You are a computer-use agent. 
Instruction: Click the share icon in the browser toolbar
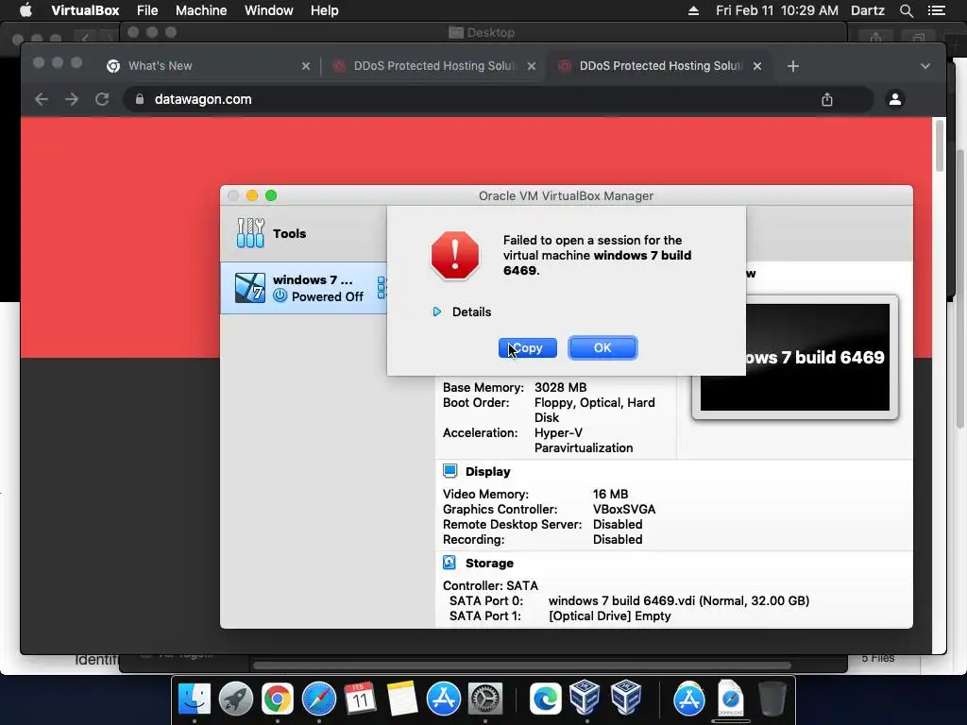(827, 99)
